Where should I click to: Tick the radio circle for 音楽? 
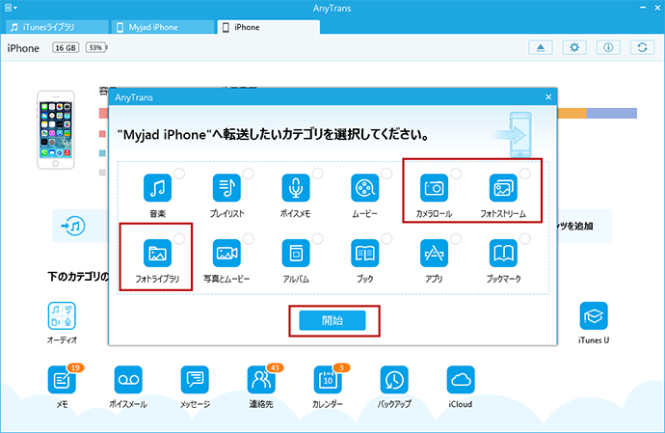click(179, 174)
